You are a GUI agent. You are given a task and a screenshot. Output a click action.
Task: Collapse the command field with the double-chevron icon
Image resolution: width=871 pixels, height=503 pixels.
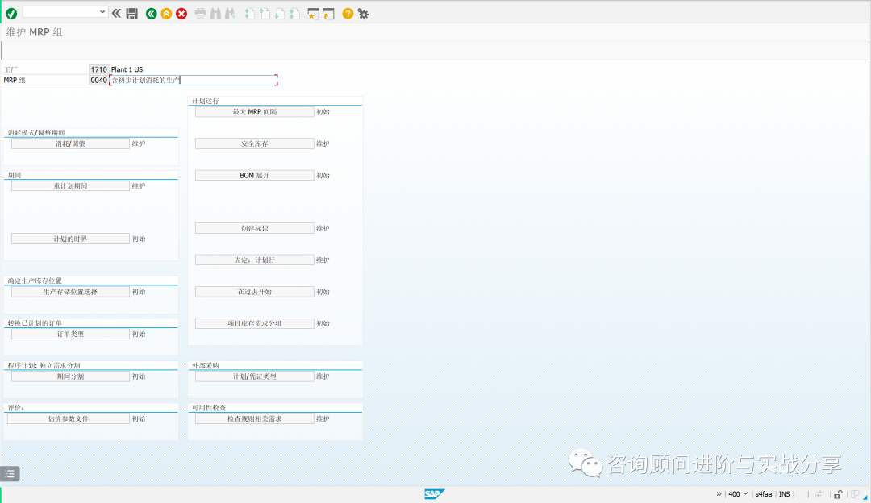tap(115, 13)
